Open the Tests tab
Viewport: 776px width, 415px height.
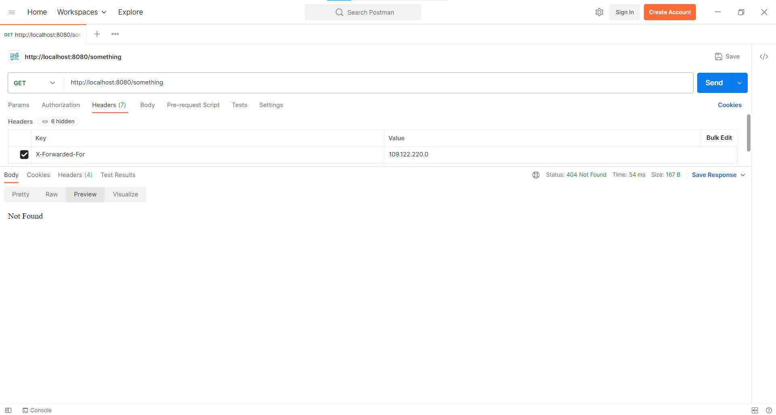point(239,105)
